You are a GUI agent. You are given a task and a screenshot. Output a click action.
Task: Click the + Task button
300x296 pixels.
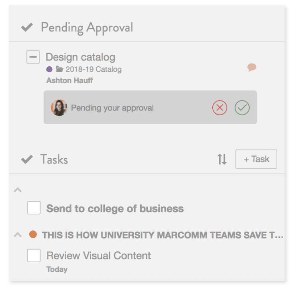[256, 159]
